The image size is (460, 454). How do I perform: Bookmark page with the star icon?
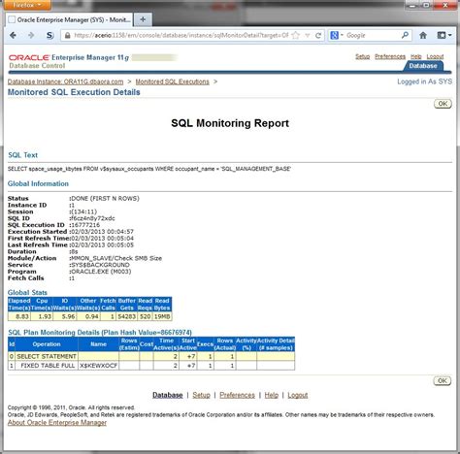point(295,36)
